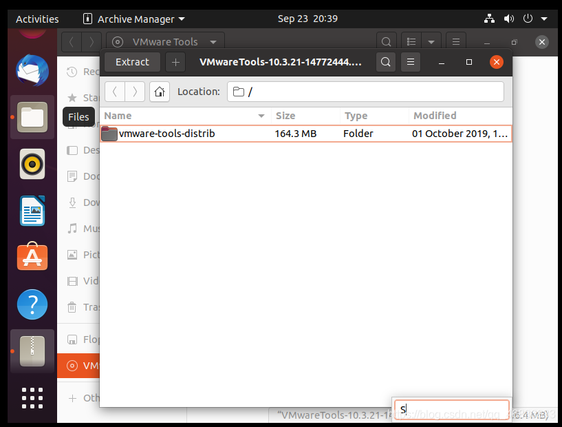Sort the archive by Type column
The image size is (562, 427).
[374, 116]
